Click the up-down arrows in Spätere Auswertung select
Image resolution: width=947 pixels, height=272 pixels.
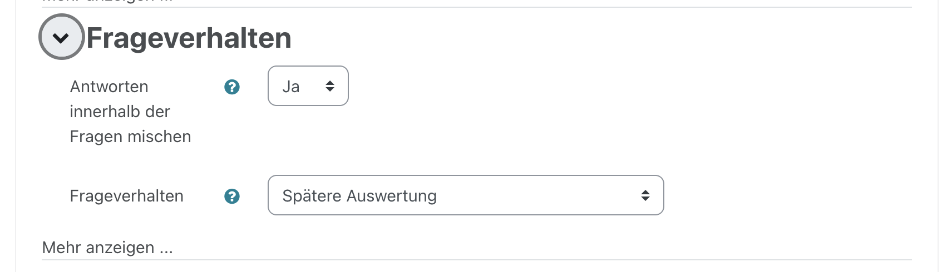[645, 195]
